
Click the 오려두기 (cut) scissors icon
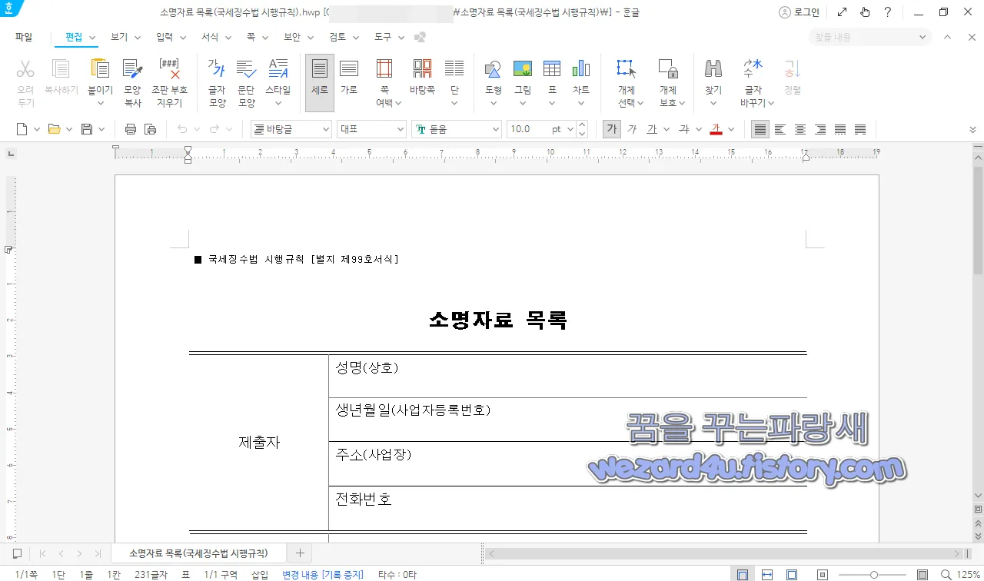(25, 69)
